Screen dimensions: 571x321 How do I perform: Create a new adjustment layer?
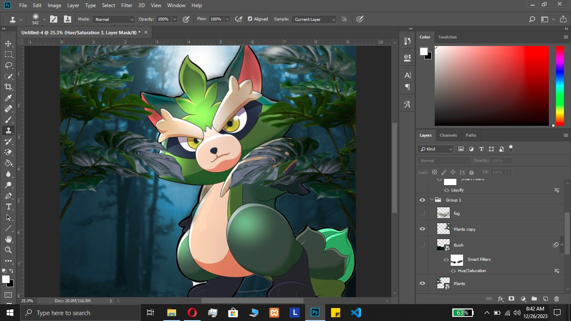tap(523, 299)
